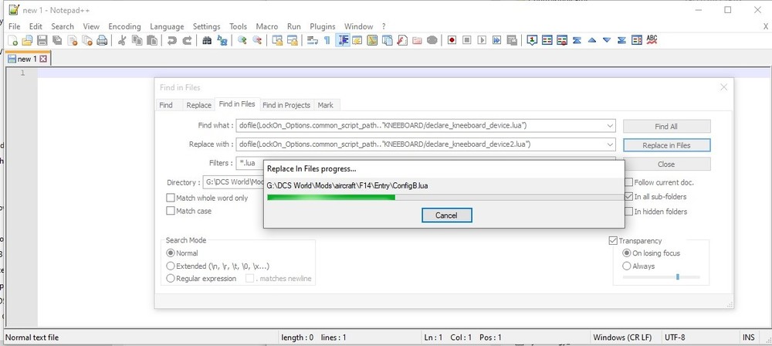Select Always transparency radio button
772x346 pixels.
click(x=627, y=266)
